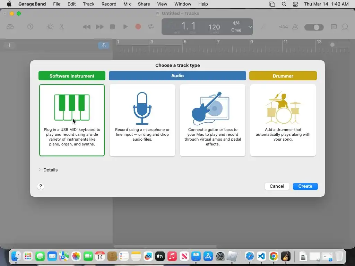
Task: Open the Help menu
Action: tap(203, 4)
